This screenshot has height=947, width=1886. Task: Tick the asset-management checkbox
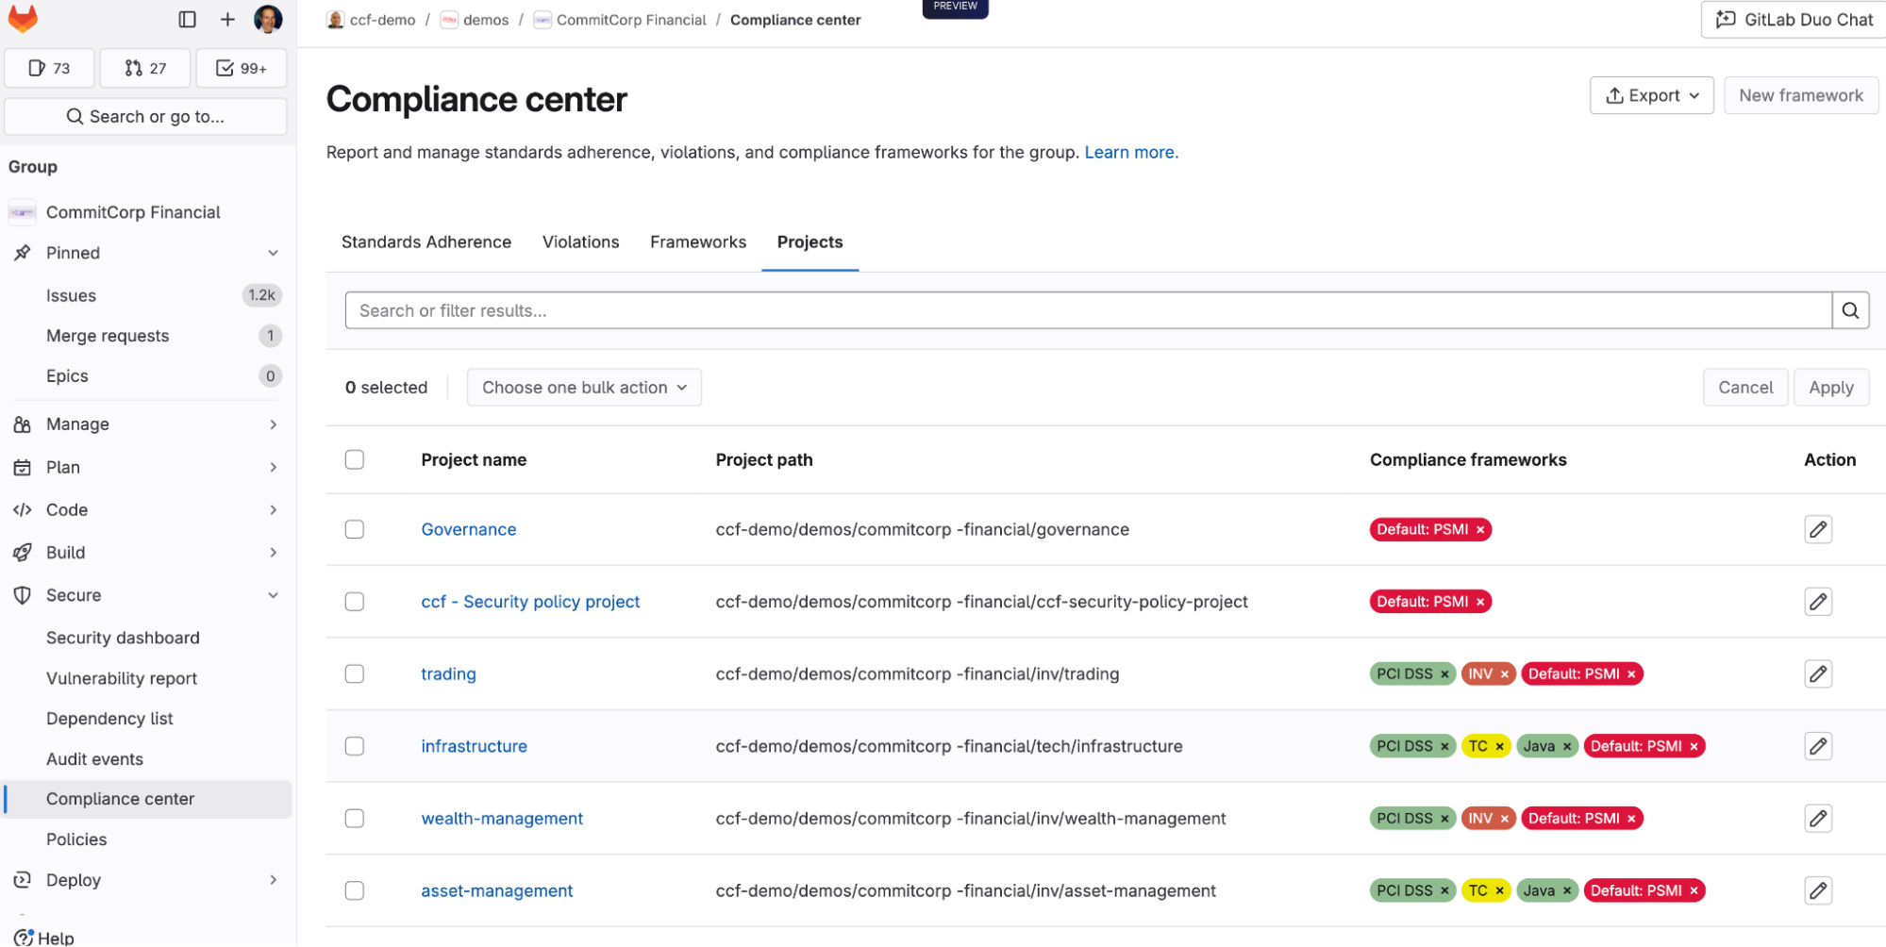click(x=355, y=890)
